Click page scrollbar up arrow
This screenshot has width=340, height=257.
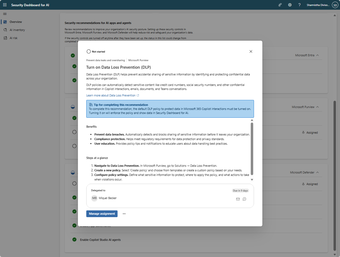coord(335,15)
